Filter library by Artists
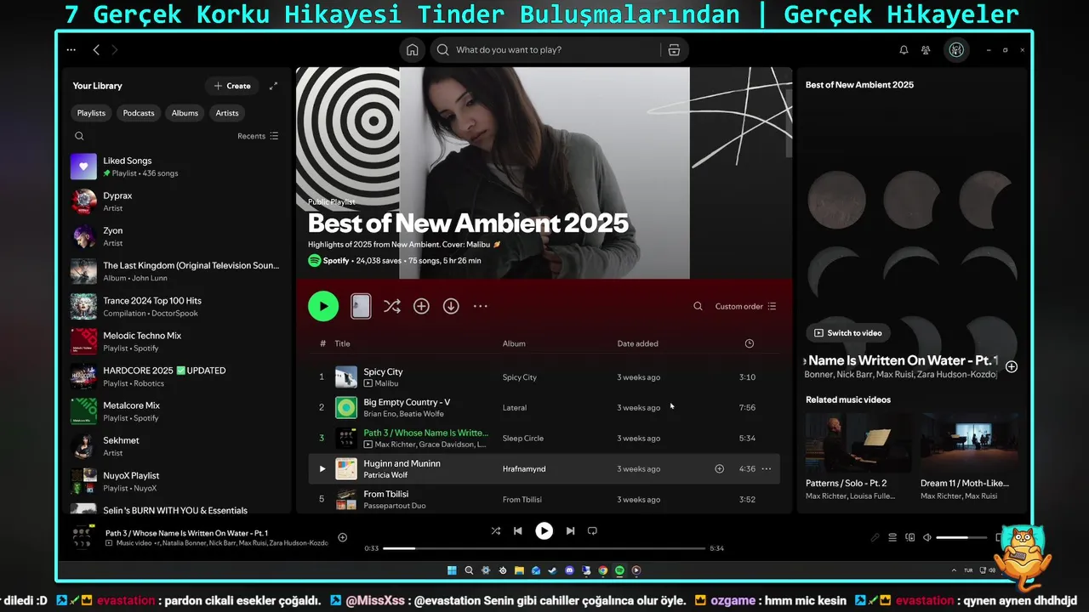Viewport: 1089px width, 612px height. [x=227, y=113]
